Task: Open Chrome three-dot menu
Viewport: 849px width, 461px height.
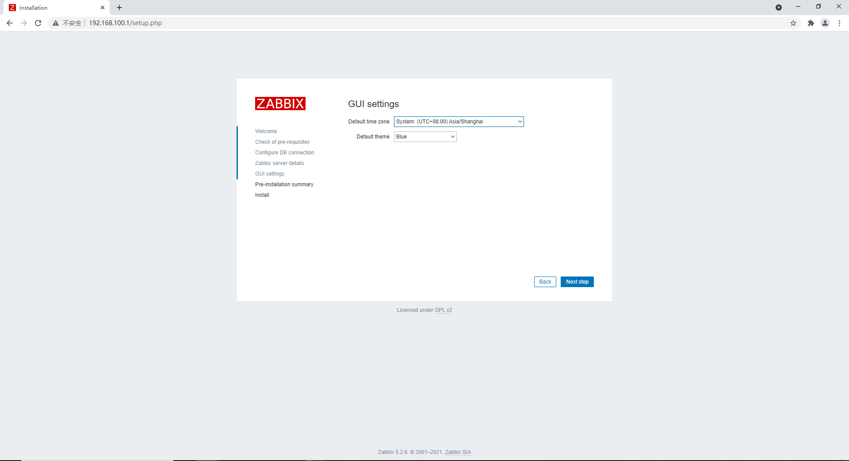Action: point(839,23)
